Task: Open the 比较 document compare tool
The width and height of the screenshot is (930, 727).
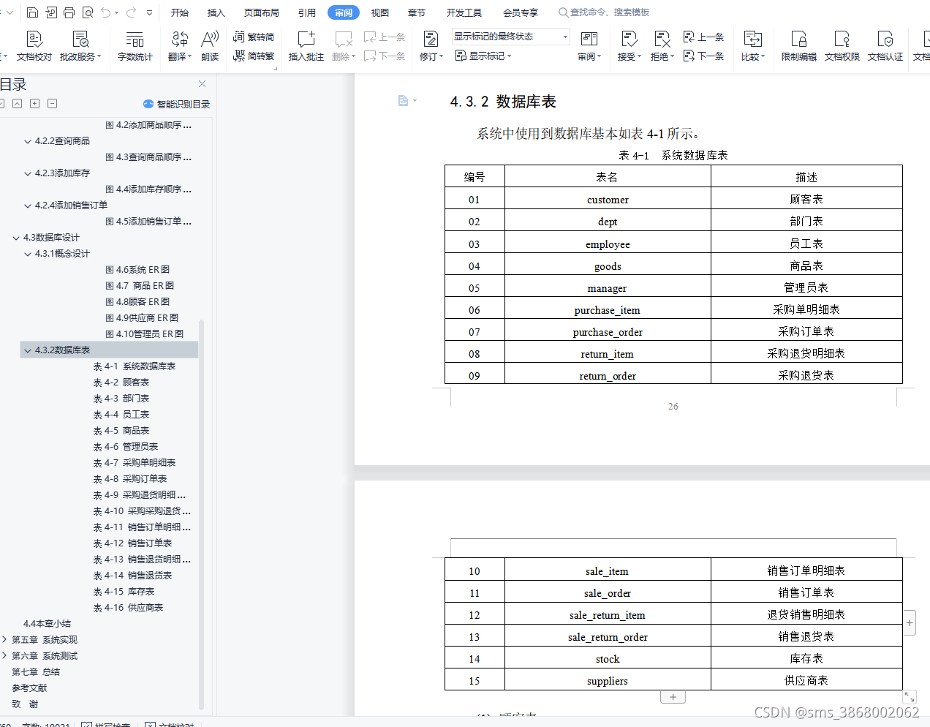Action: (752, 44)
